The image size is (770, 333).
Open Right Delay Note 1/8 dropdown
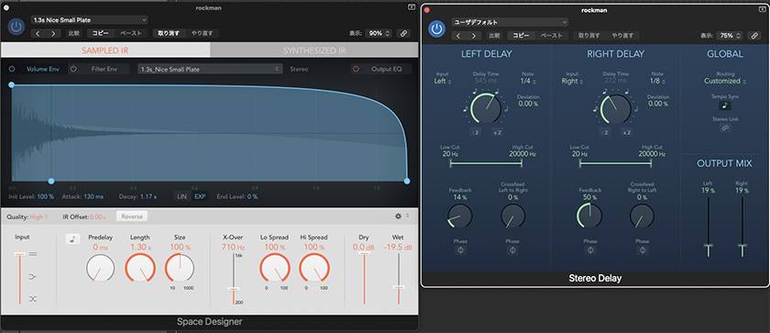click(657, 81)
